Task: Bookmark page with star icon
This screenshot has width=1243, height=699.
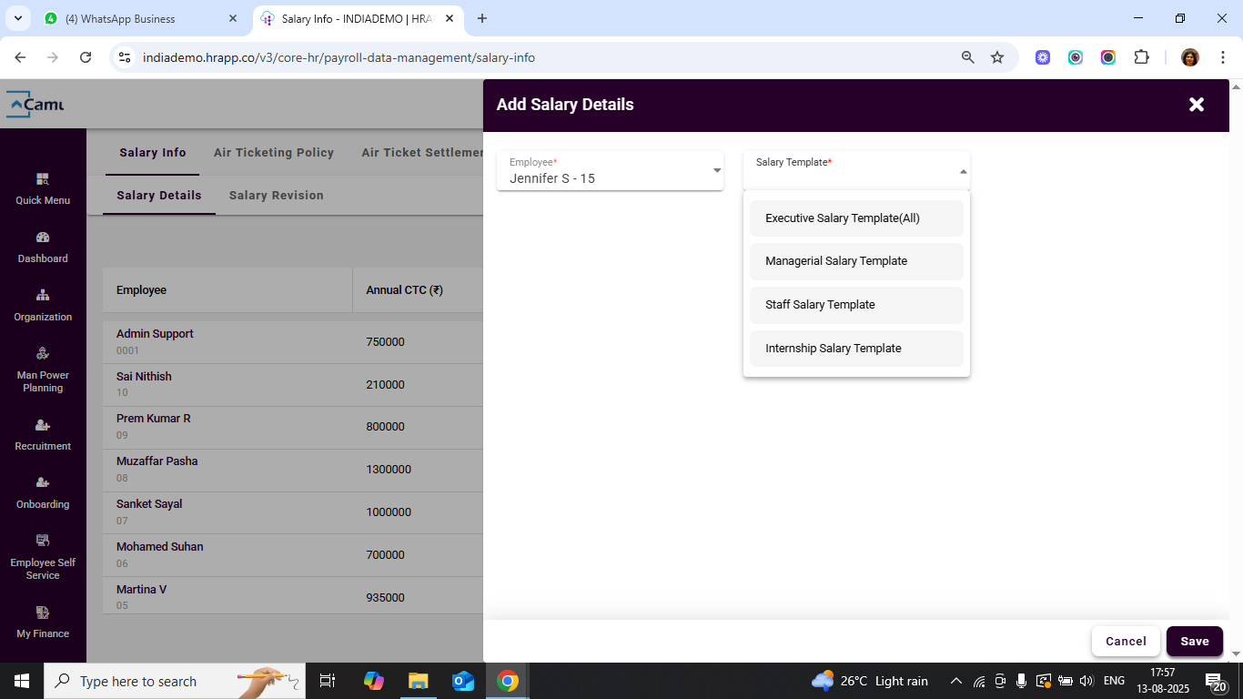Action: point(997,57)
